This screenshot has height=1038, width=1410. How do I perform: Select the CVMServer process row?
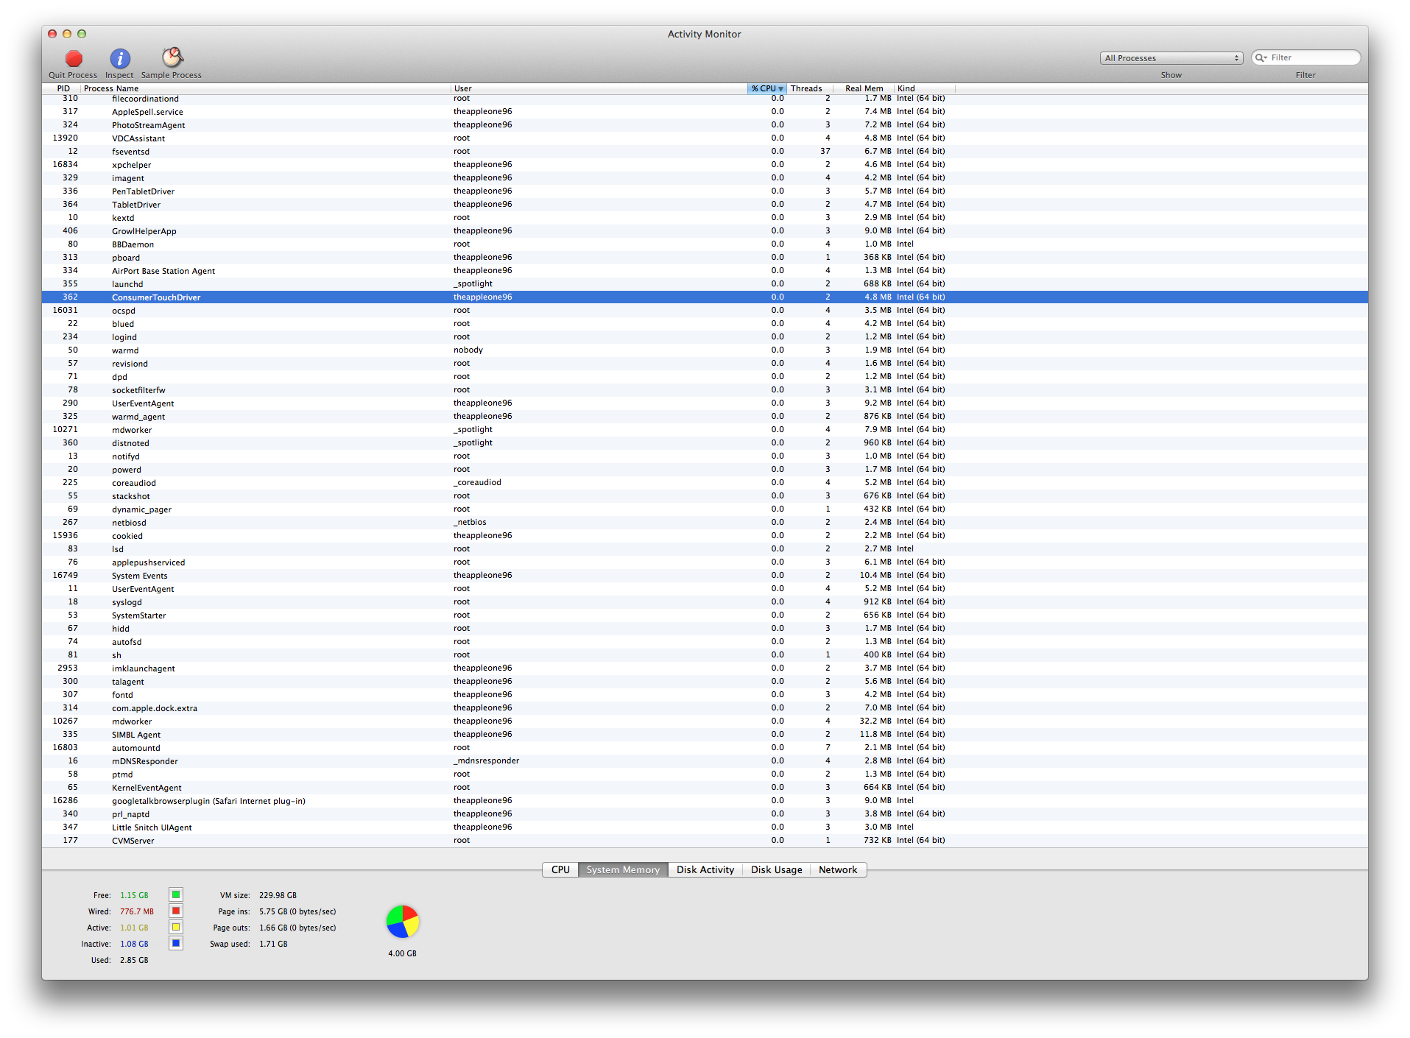click(x=705, y=841)
